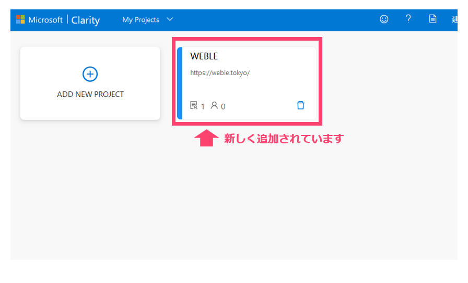Expand the My Projects dropdown chevron

click(170, 19)
